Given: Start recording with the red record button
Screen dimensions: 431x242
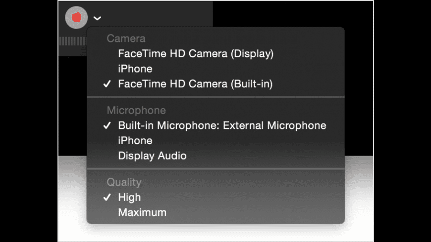Looking at the screenshot, I should pyautogui.click(x=76, y=18).
